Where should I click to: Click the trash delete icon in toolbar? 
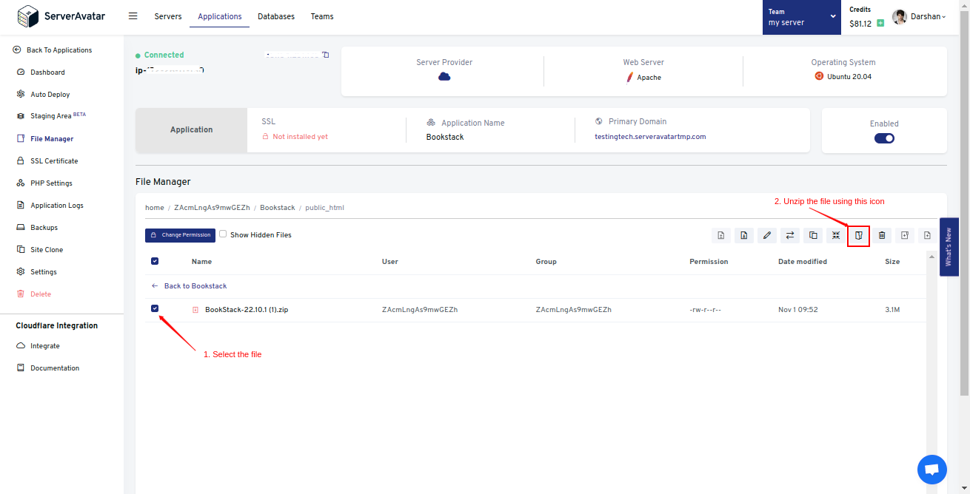pos(881,235)
